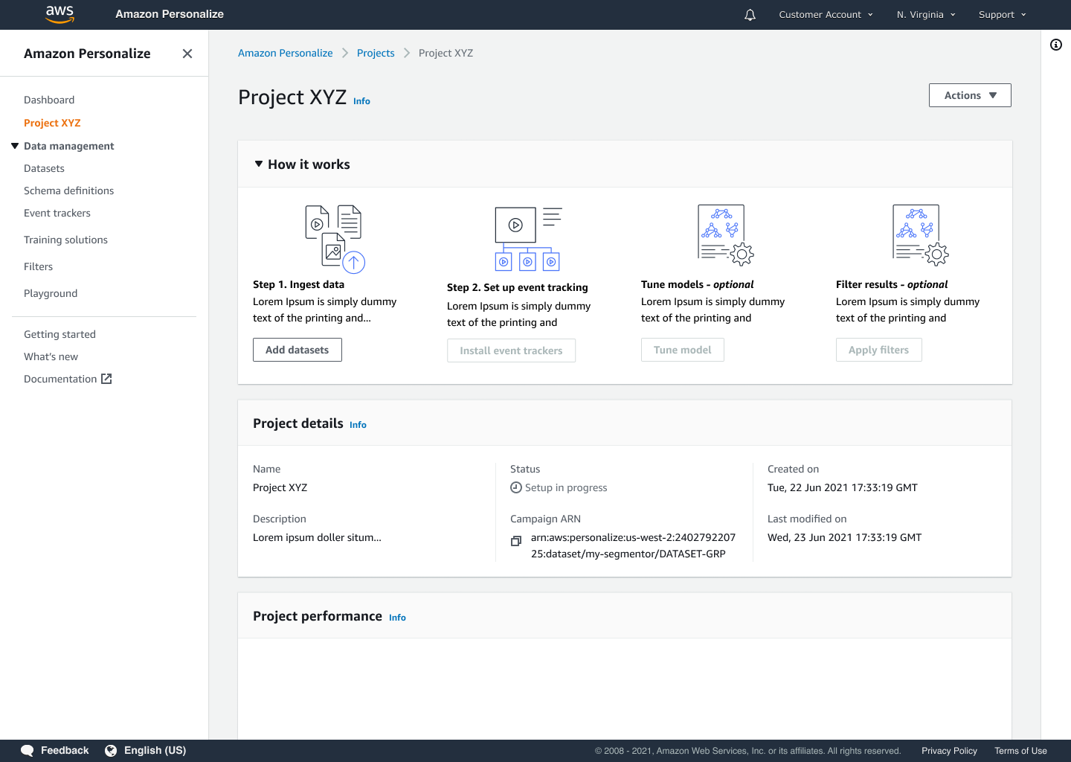Click the external link icon beside Documentation
Viewport: 1071px width, 762px height.
[x=106, y=379]
